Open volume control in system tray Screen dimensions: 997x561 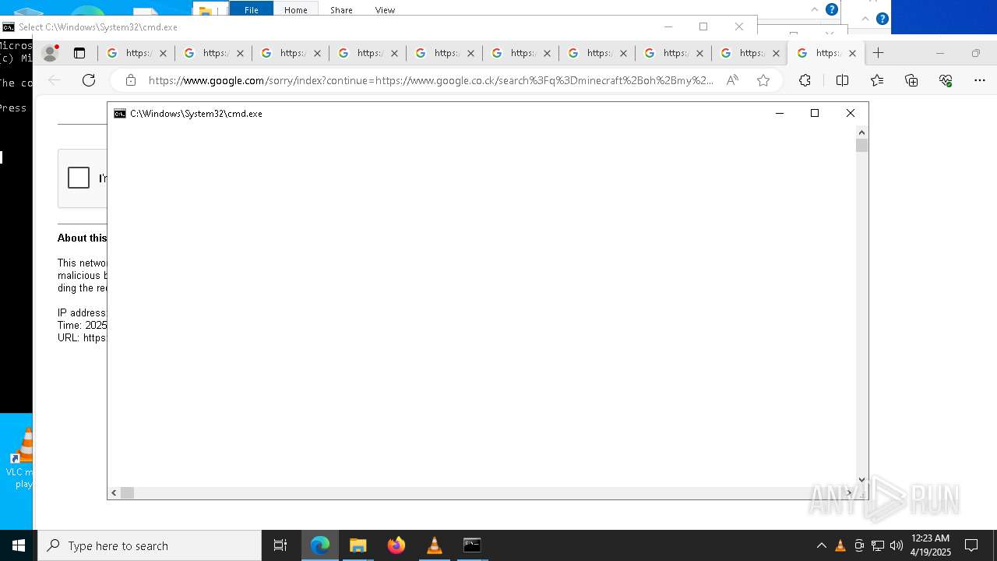[897, 545]
